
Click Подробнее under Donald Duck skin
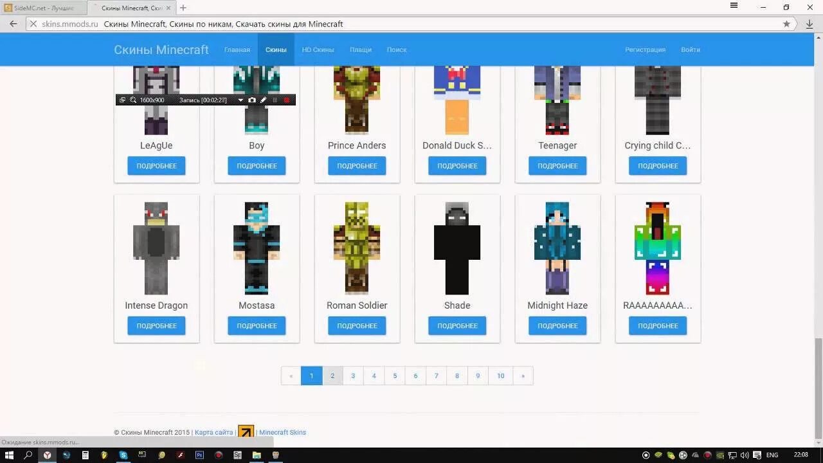457,166
